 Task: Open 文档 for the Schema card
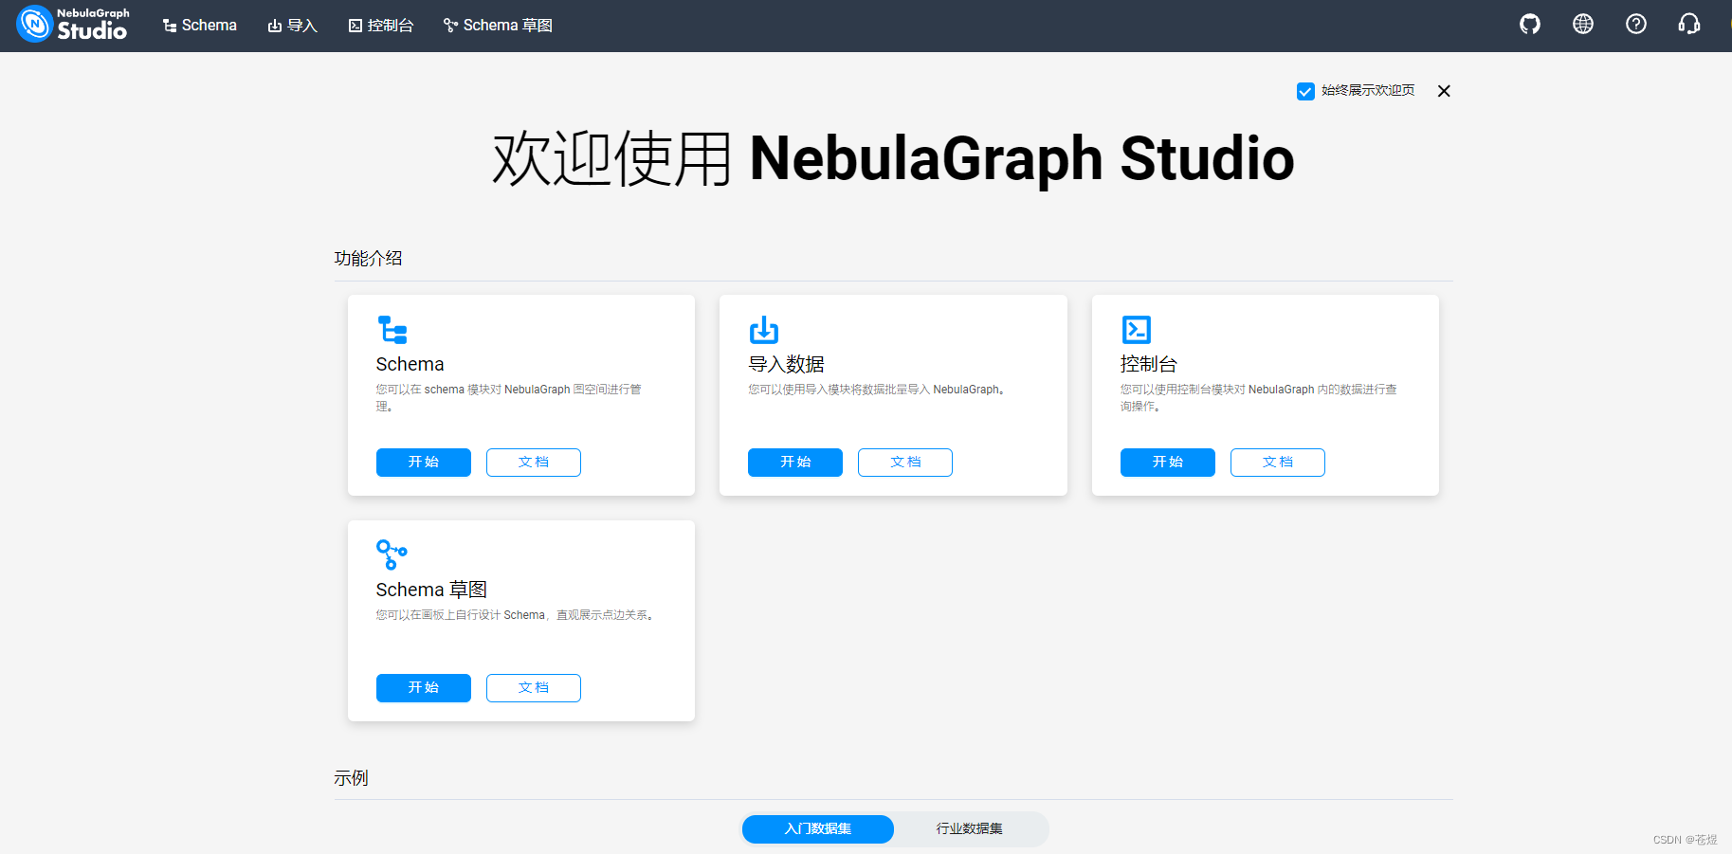[534, 463]
